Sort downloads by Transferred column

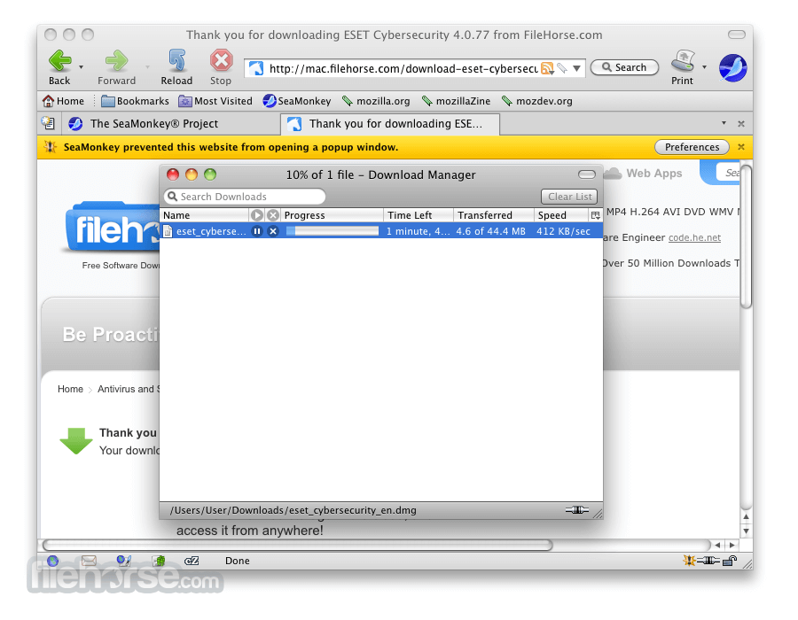(x=494, y=215)
